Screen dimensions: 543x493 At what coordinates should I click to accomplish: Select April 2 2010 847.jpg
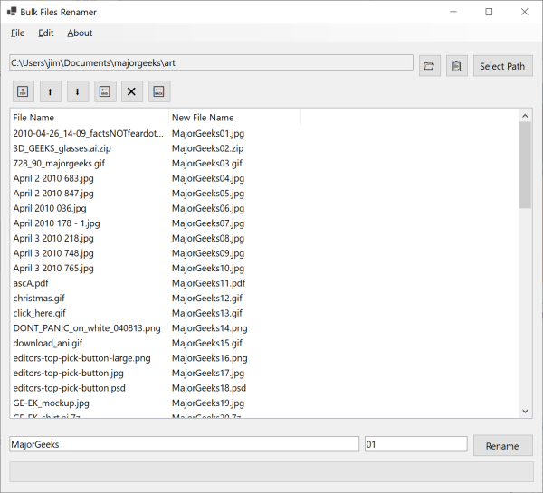pyautogui.click(x=53, y=194)
